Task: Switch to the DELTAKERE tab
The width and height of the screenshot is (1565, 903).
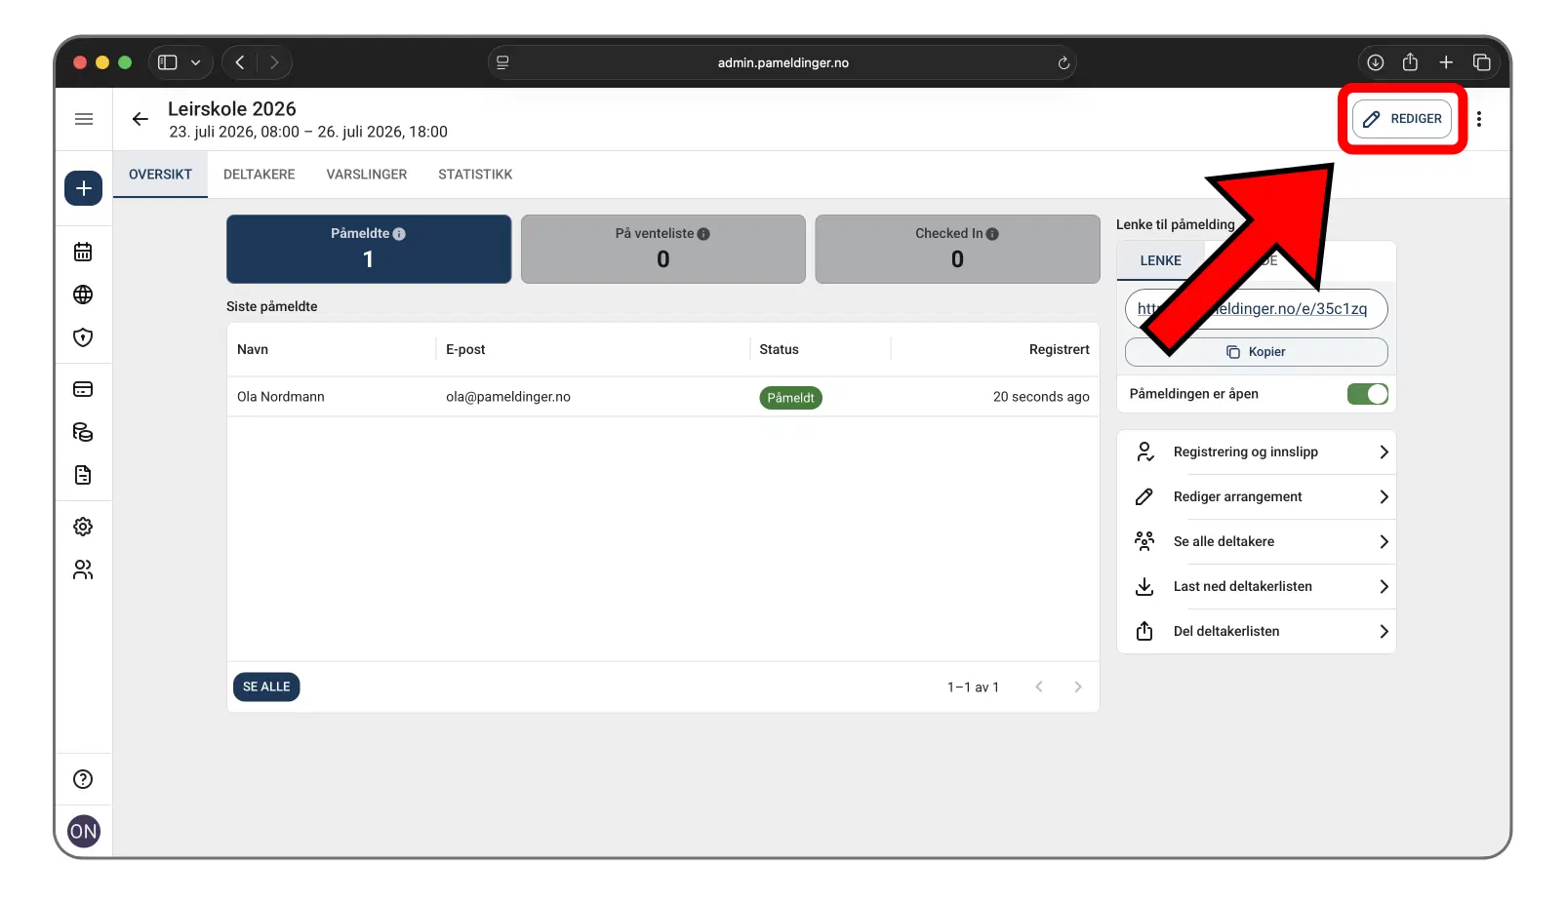Action: point(259,175)
